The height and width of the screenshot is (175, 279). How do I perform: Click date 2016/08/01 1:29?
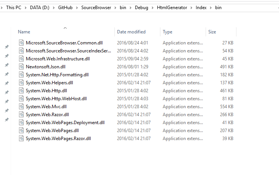(133, 67)
